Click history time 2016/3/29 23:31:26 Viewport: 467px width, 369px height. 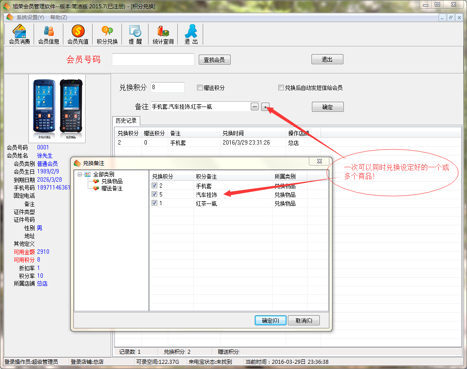click(246, 143)
